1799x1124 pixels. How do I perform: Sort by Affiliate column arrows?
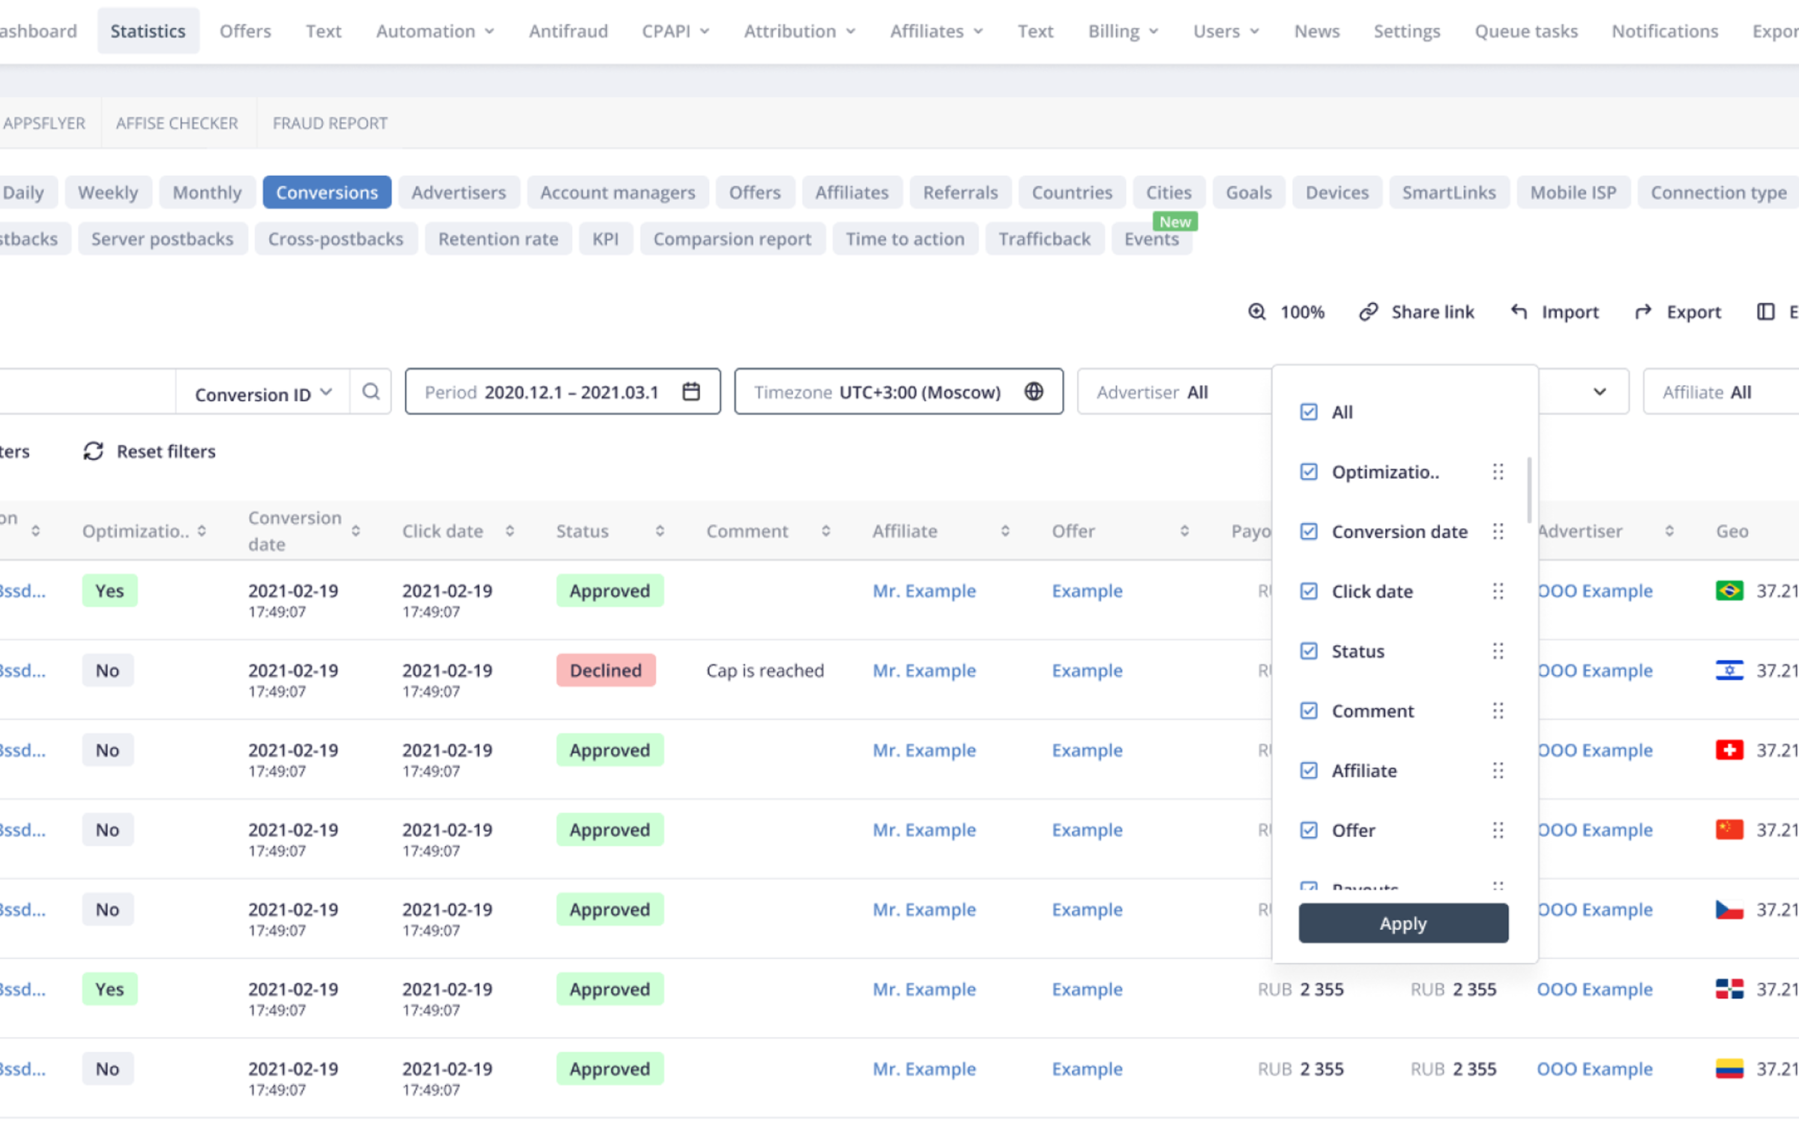point(1005,531)
